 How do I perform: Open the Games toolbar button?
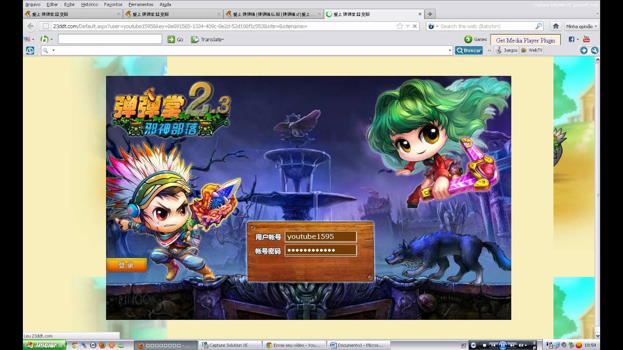click(476, 39)
